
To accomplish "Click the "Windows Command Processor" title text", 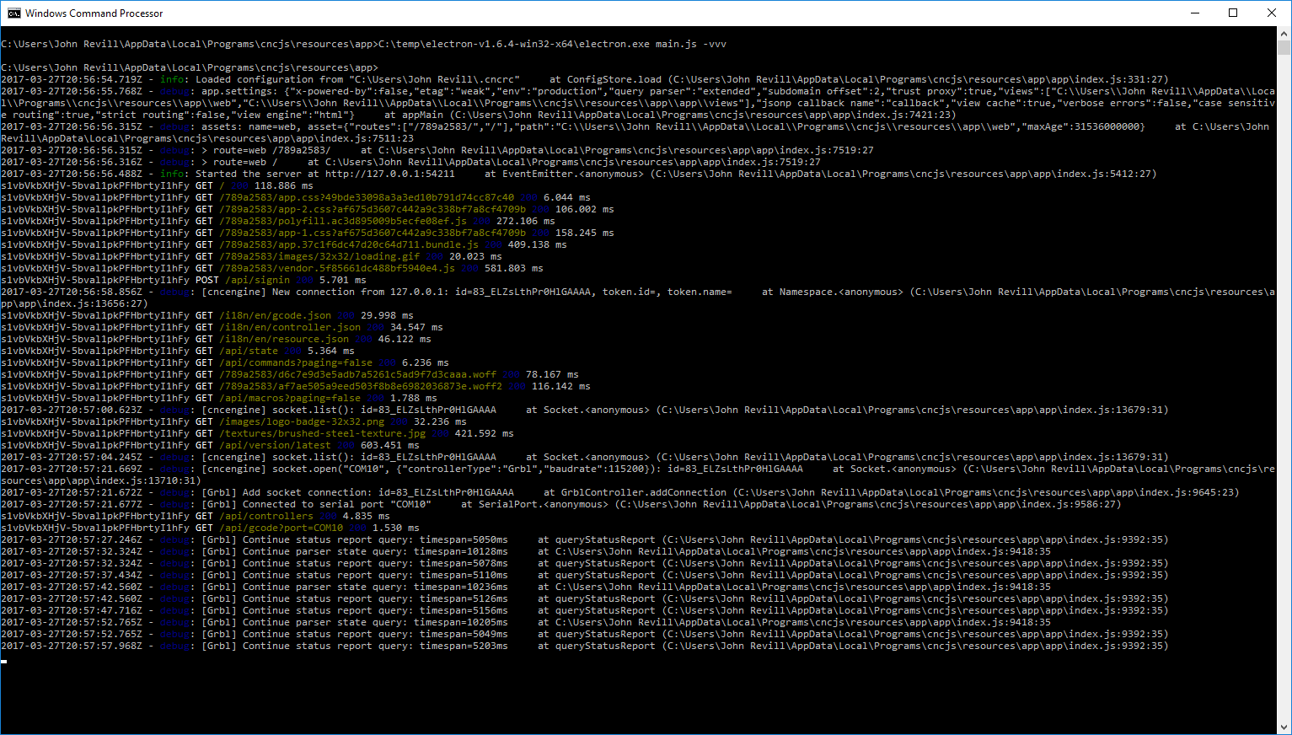I will (94, 13).
